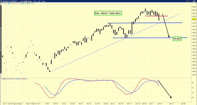Expand the arrow next to magnifier tool
The height and width of the screenshot is (105, 197).
[x=6, y=3]
